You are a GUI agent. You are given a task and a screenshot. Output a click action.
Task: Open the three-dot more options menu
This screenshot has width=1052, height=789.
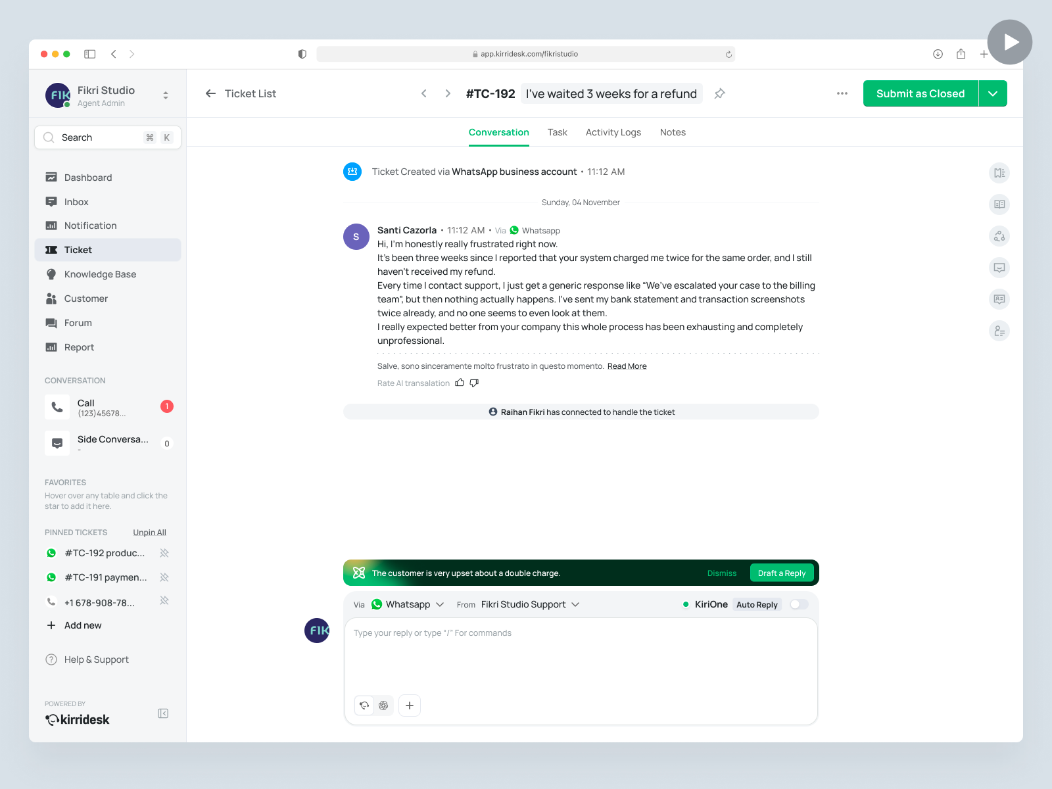pyautogui.click(x=842, y=93)
